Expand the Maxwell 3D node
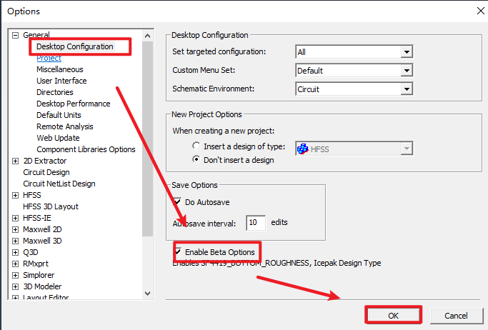488x330 pixels. (x=15, y=241)
